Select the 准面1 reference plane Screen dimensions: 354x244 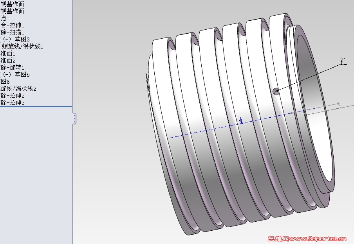[x=8, y=54]
